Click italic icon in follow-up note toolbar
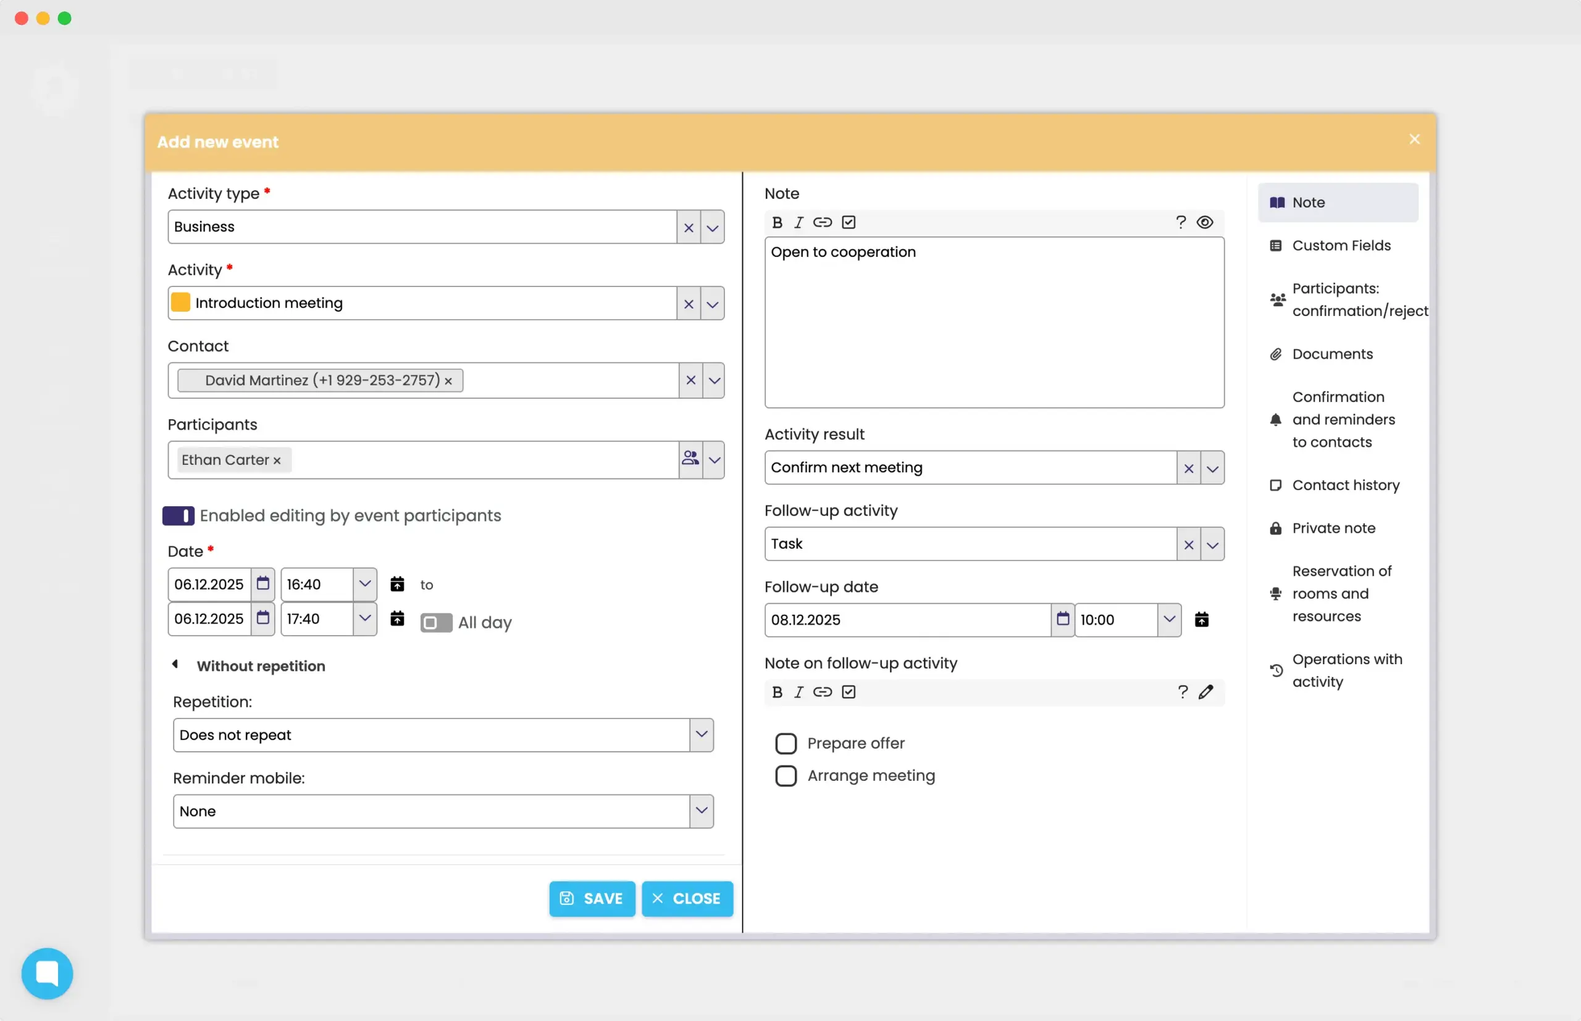The width and height of the screenshot is (1581, 1021). pyautogui.click(x=799, y=692)
